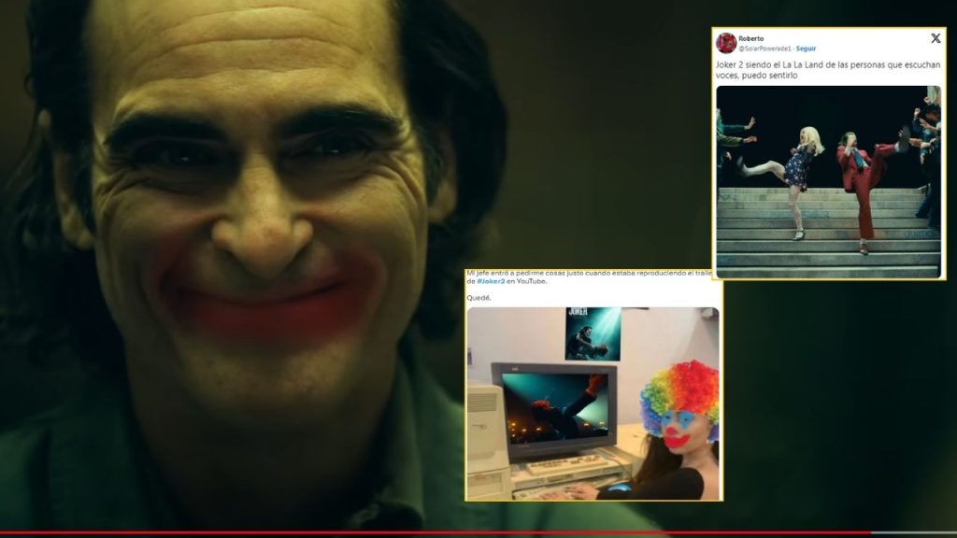957x538 pixels.
Task: Click the X logo on Roberto's tweet
Action: [x=935, y=39]
